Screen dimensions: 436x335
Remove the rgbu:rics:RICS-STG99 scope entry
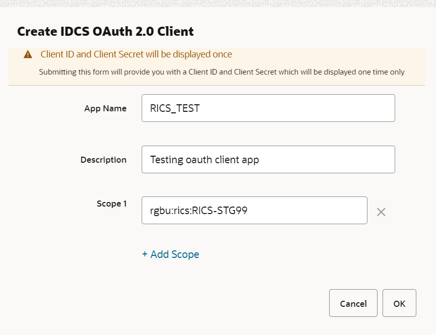click(x=381, y=212)
